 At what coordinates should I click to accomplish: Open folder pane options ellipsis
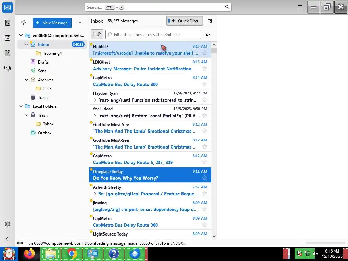[80, 23]
